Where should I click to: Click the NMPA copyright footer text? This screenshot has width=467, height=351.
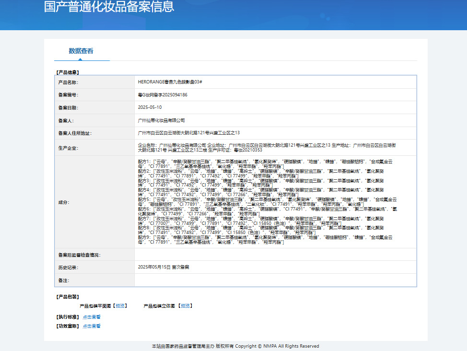point(235,346)
